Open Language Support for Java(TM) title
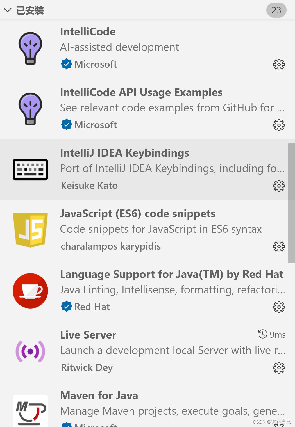This screenshot has height=427, width=295. (172, 274)
